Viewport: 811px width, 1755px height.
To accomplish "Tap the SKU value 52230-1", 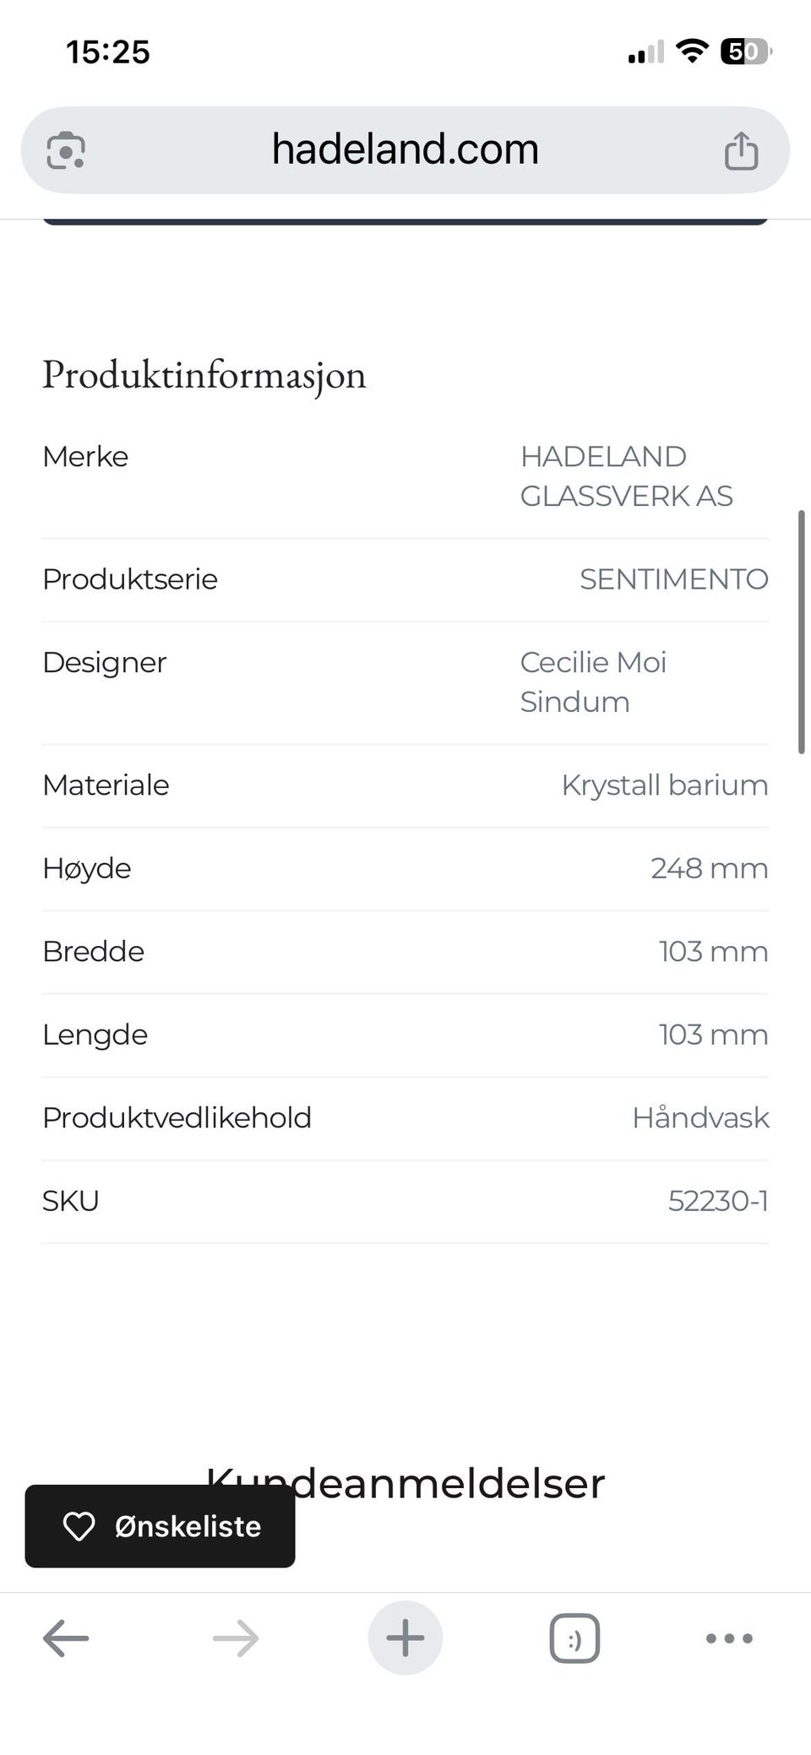I will pyautogui.click(x=718, y=1201).
